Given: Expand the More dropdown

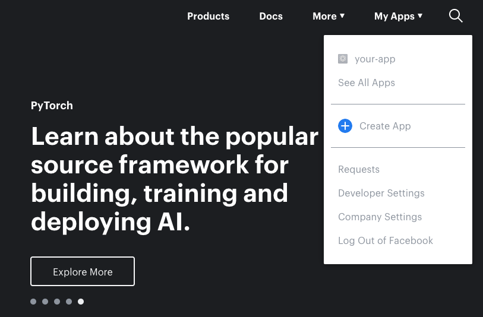Looking at the screenshot, I should click(x=329, y=16).
